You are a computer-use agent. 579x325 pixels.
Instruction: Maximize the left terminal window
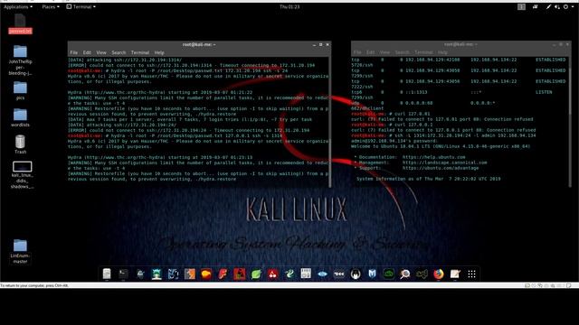[320, 44]
